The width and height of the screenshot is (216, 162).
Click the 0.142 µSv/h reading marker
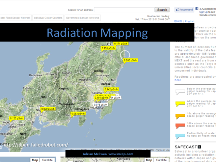[111, 89]
